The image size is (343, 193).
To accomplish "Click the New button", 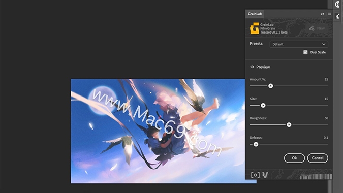I will (317, 28).
